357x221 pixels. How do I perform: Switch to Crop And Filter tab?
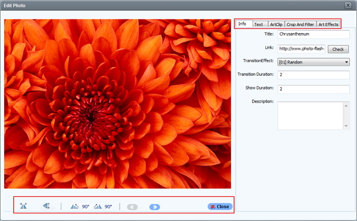[300, 24]
